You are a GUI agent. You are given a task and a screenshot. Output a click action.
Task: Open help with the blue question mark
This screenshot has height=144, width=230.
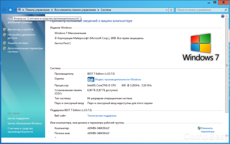click(x=223, y=16)
